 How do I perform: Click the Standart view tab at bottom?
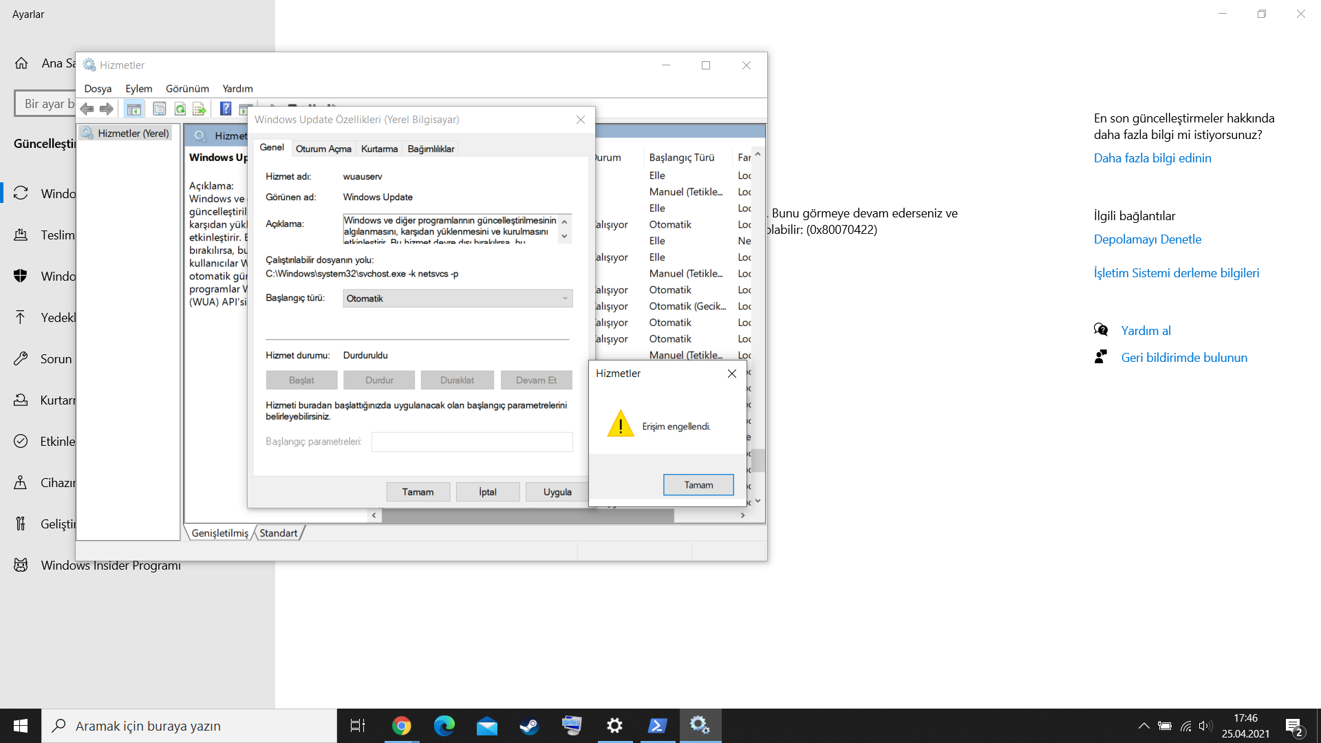tap(279, 533)
